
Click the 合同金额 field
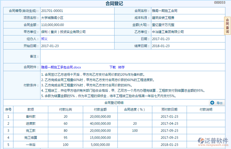pyautogui.click(x=77, y=25)
